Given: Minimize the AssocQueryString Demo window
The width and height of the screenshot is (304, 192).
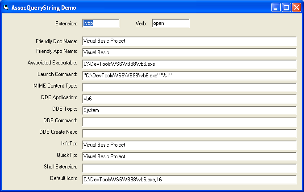Looking at the screenshot, I should pyautogui.click(x=276, y=8).
